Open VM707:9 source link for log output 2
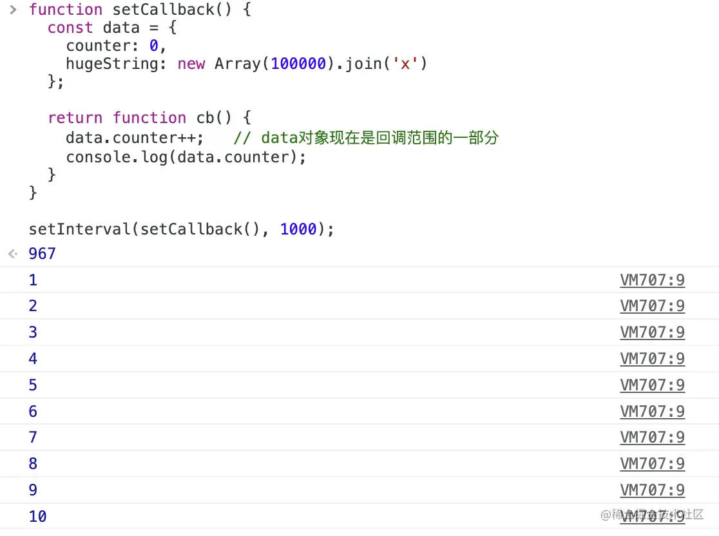Screen dimensions: 719x536 pos(652,306)
